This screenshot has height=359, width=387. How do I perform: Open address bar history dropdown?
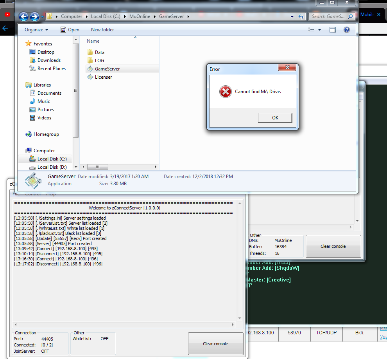[x=292, y=16]
